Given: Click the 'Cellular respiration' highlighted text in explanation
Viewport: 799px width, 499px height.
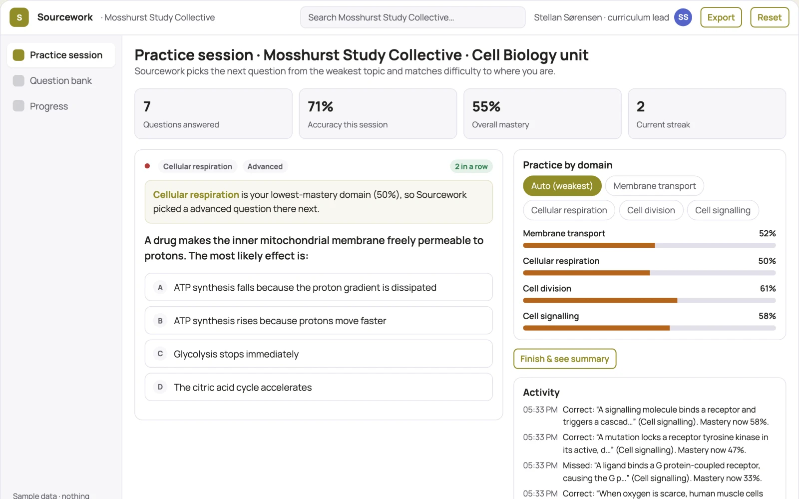Looking at the screenshot, I should (196, 195).
